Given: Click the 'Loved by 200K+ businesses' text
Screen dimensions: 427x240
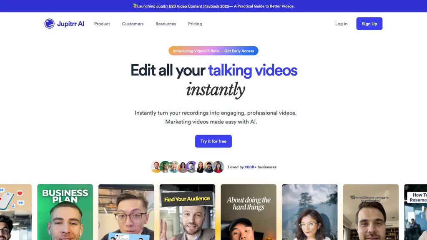Looking at the screenshot, I should click(252, 167).
